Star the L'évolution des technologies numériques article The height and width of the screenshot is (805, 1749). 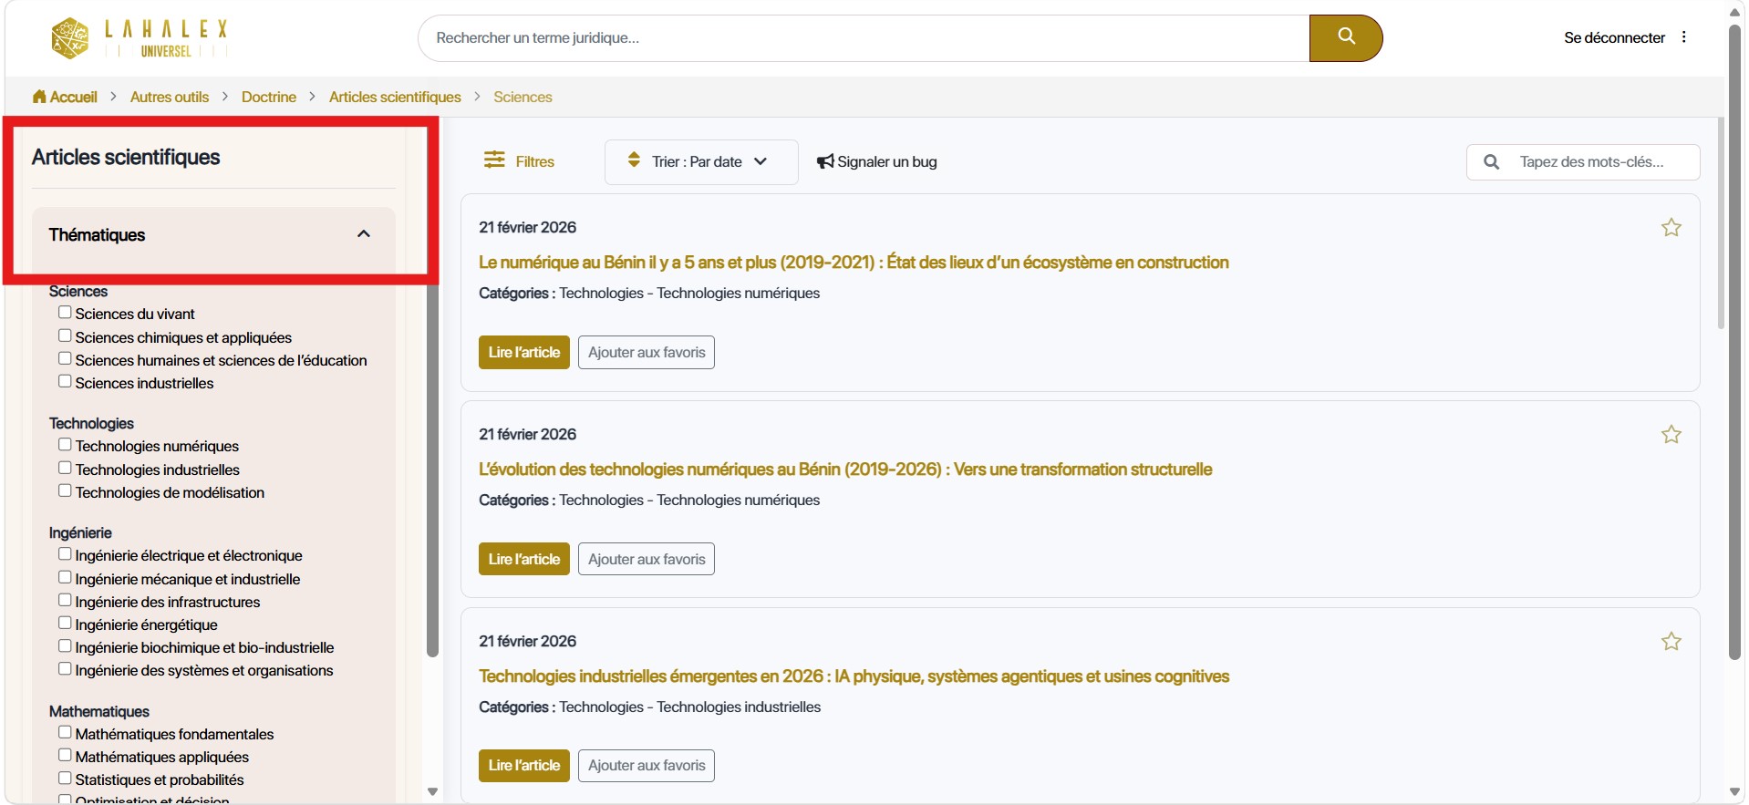point(1671,435)
